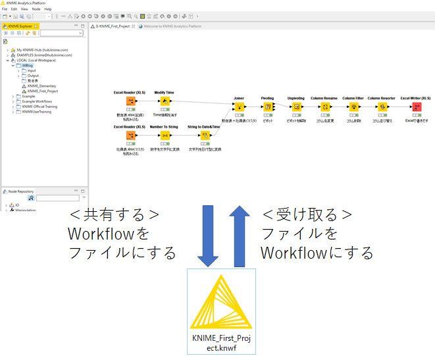The width and height of the screenshot is (435, 356).
Task: Collapse the 00Blog folder
Action: [x=13, y=66]
